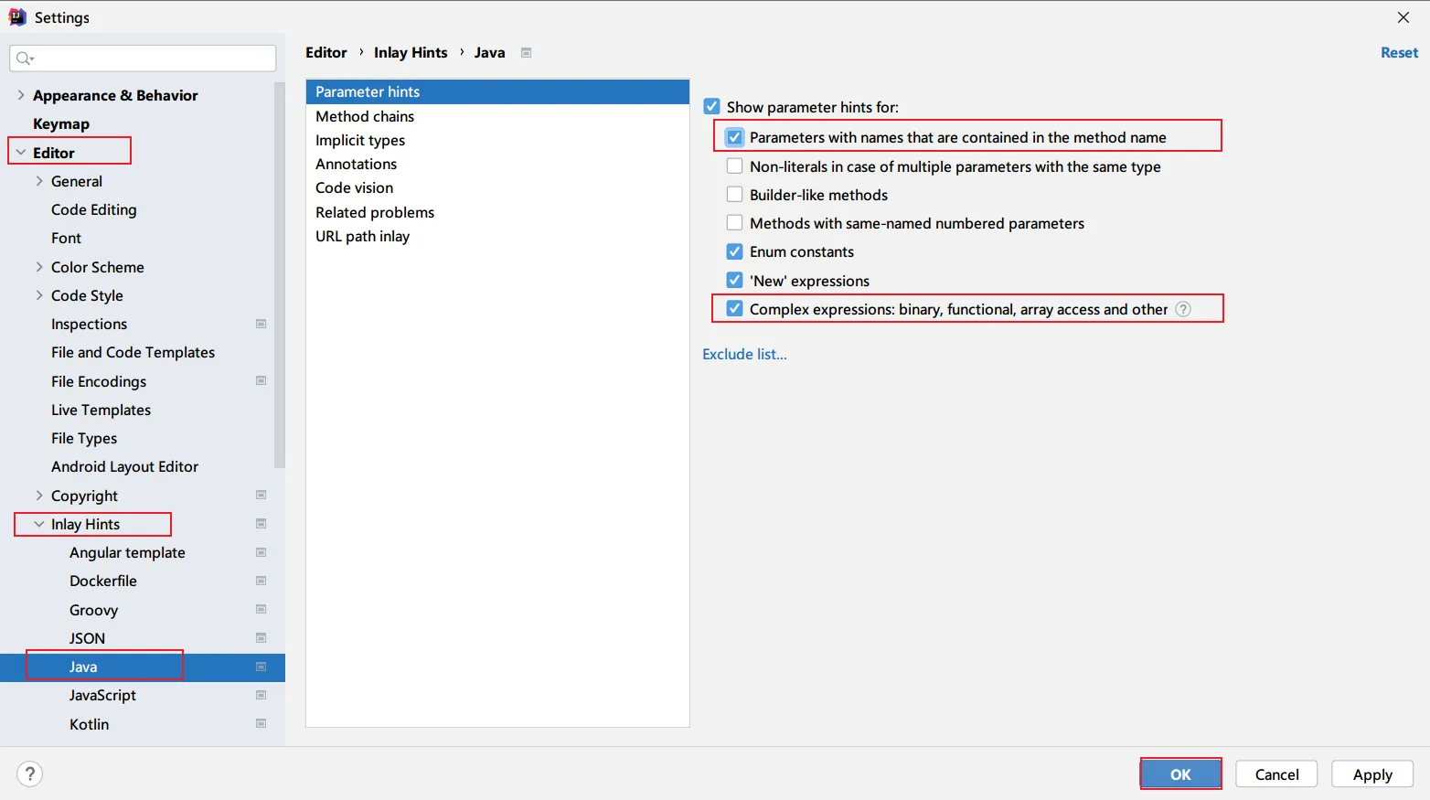Click the project settings icon on Inlay Hints row
Image resolution: width=1430 pixels, height=800 pixels.
pos(261,524)
